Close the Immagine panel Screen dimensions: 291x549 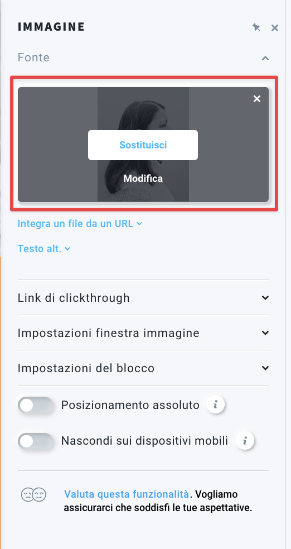tap(275, 28)
